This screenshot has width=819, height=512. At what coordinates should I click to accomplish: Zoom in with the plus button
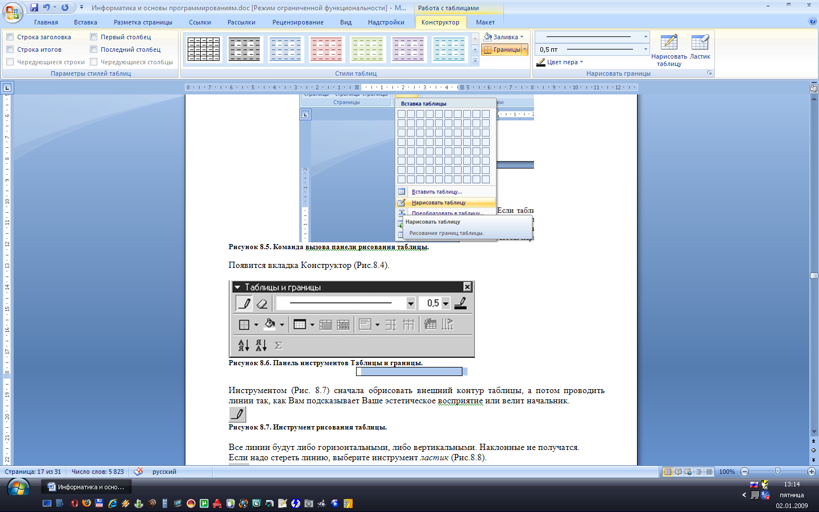812,472
